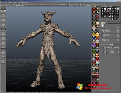121x93 pixels.
Task: Select the Smudge voxel tool
Action: click(3, 27)
